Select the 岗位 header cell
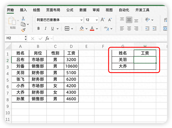This screenshot has height=128, width=172. 38,53
